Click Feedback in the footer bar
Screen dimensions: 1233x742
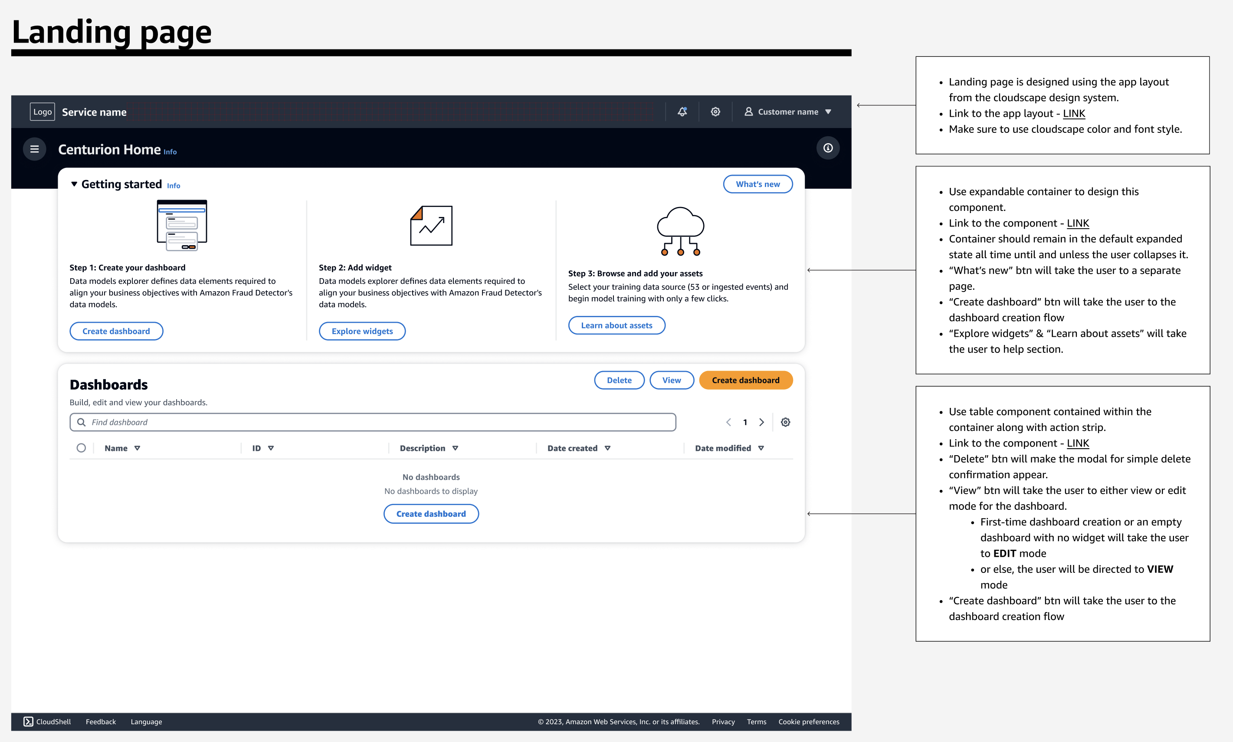tap(101, 722)
